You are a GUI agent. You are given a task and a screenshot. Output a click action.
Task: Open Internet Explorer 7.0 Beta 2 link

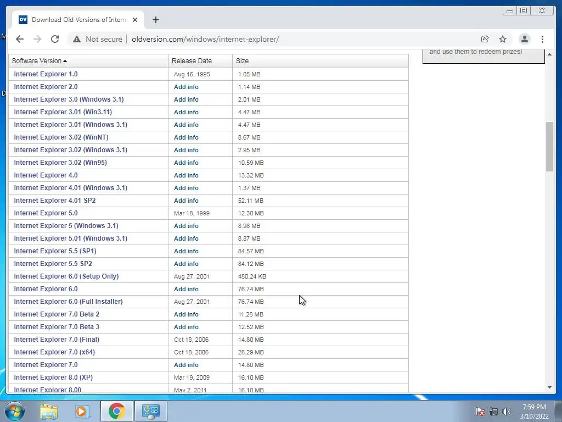coord(57,314)
